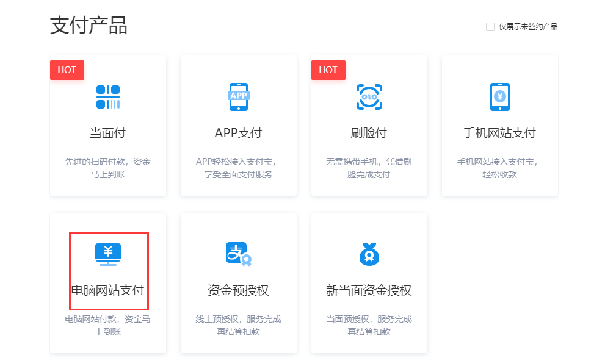Click the HOT badge on 刷脸付
The height and width of the screenshot is (358, 605).
[328, 70]
